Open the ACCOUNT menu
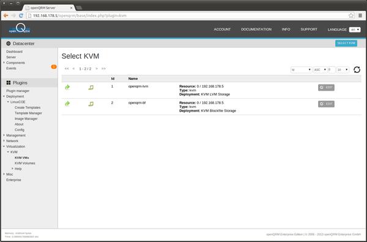The image size is (367, 242). tap(222, 29)
